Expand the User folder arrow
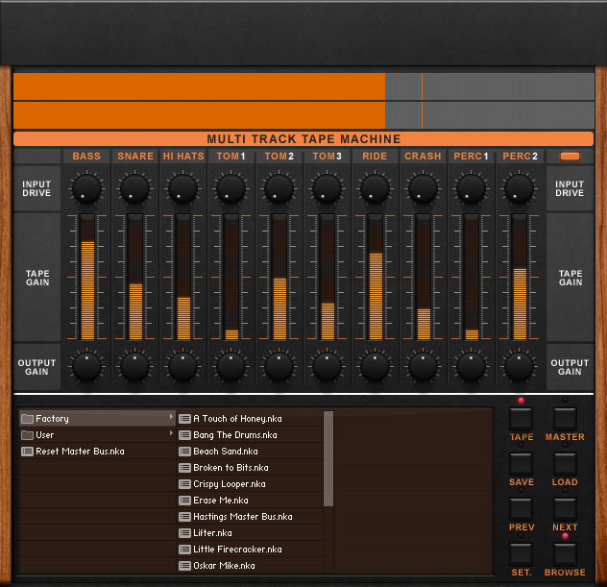 [171, 434]
